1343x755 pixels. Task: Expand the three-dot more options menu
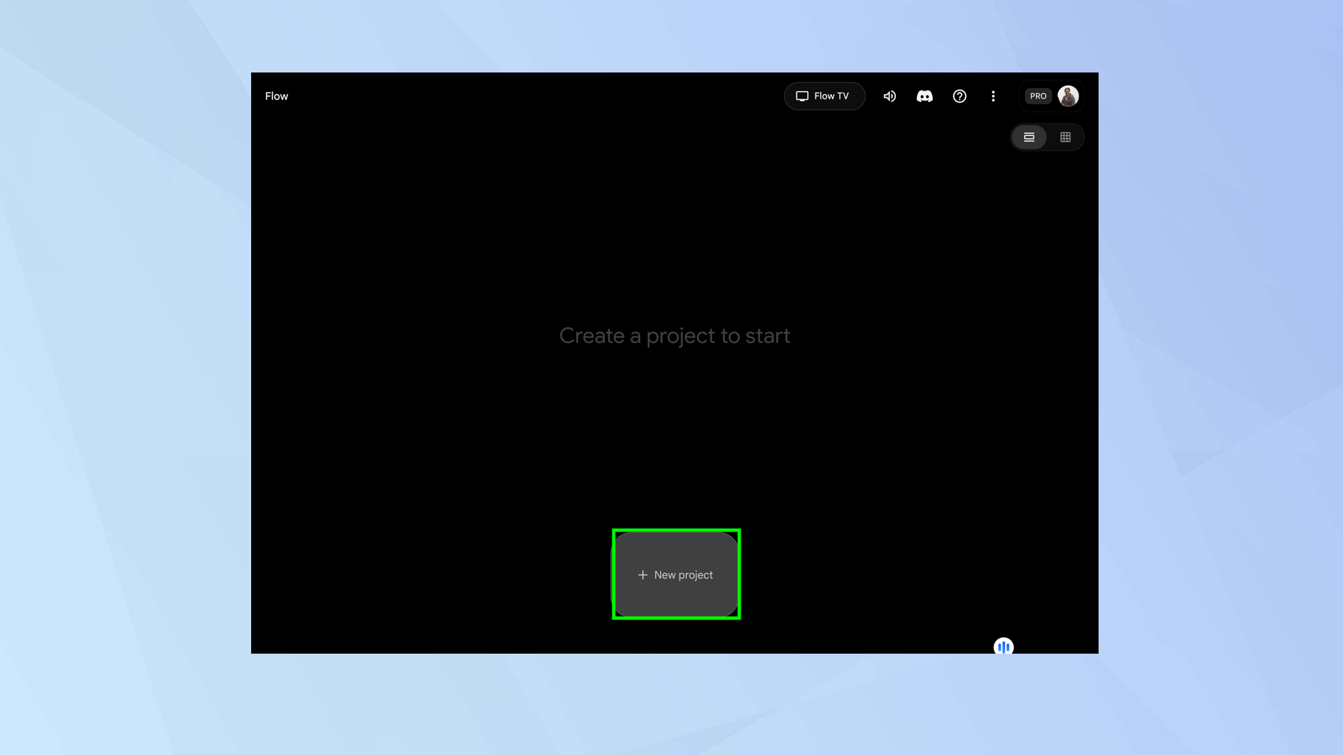point(993,96)
